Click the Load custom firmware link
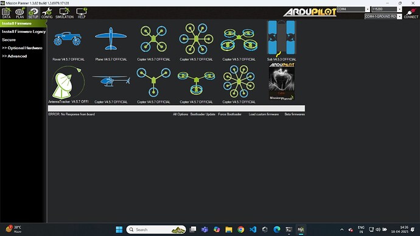Image resolution: width=420 pixels, height=236 pixels. [264, 114]
